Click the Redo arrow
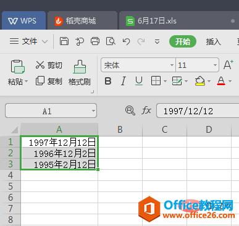The width and height of the screenshot is (239, 226). [141, 41]
